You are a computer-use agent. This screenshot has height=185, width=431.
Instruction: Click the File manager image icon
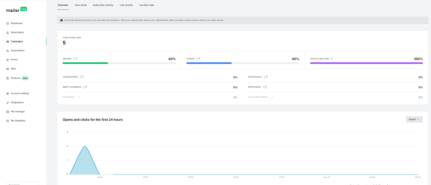click(x=7, y=112)
